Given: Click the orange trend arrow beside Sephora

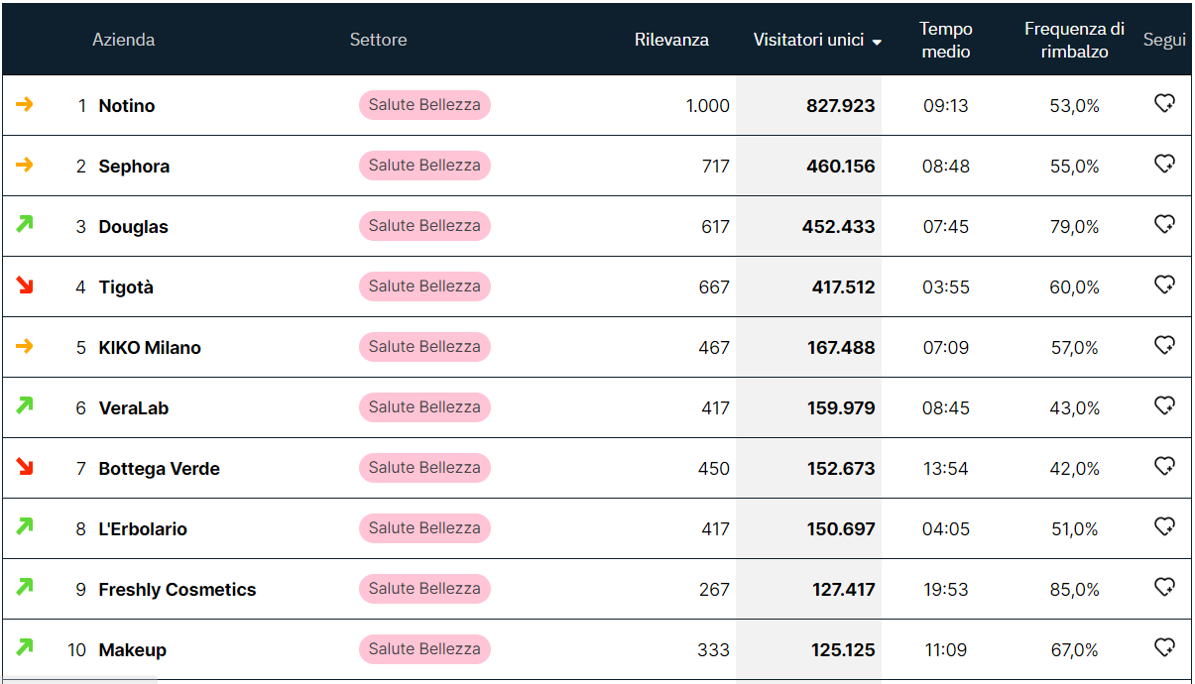Looking at the screenshot, I should click(25, 165).
